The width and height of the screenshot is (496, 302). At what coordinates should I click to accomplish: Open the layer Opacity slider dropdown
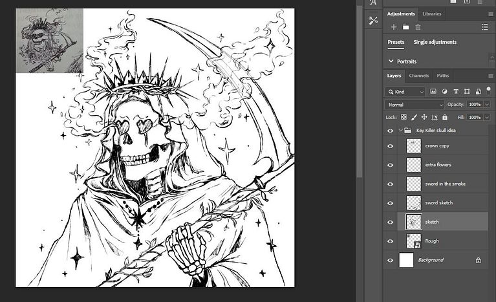click(486, 105)
